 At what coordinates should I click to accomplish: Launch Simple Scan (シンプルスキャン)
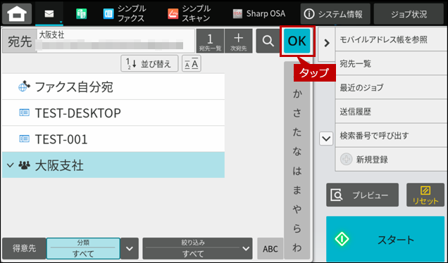click(189, 13)
